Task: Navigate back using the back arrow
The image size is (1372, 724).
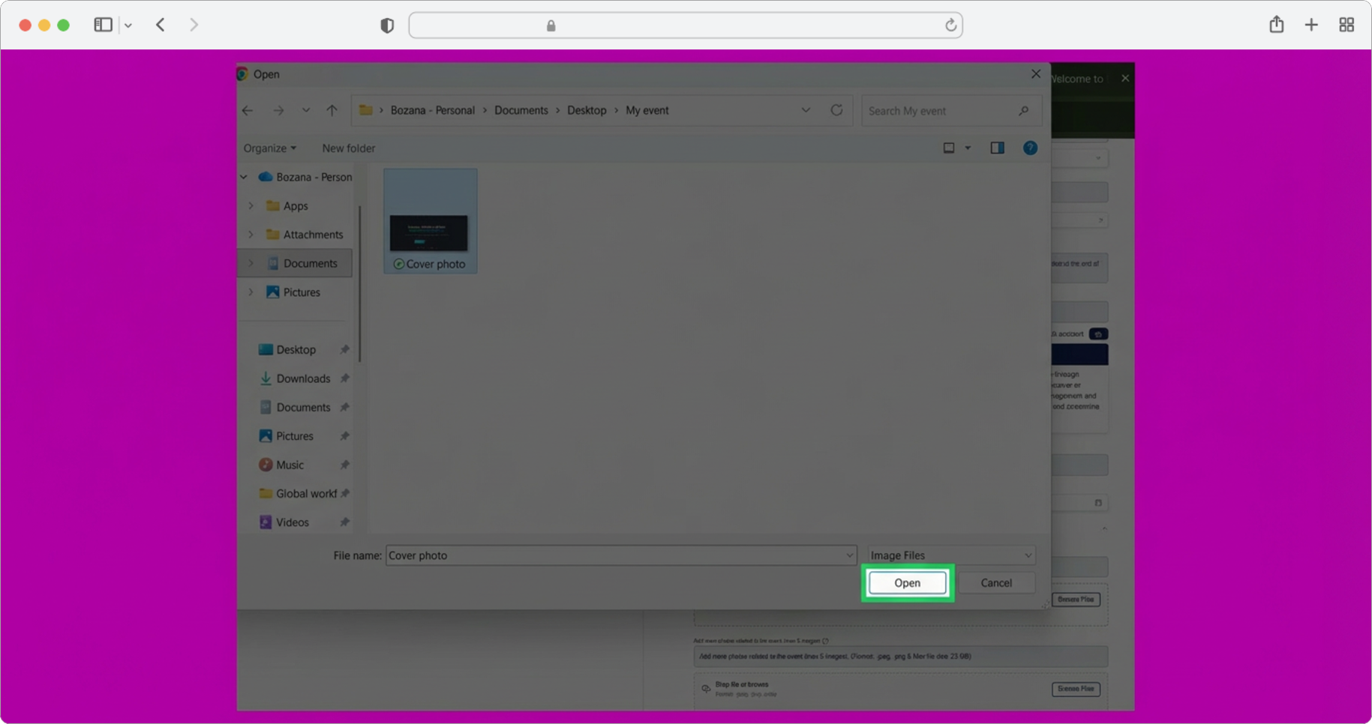Action: (248, 110)
